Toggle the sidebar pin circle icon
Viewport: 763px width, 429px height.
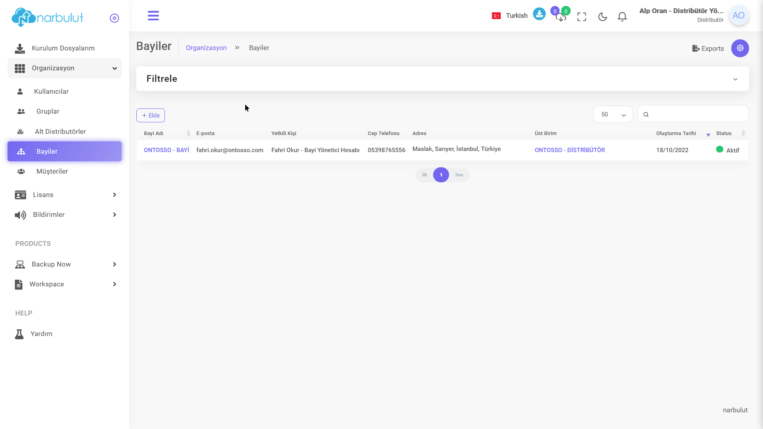[x=114, y=18]
